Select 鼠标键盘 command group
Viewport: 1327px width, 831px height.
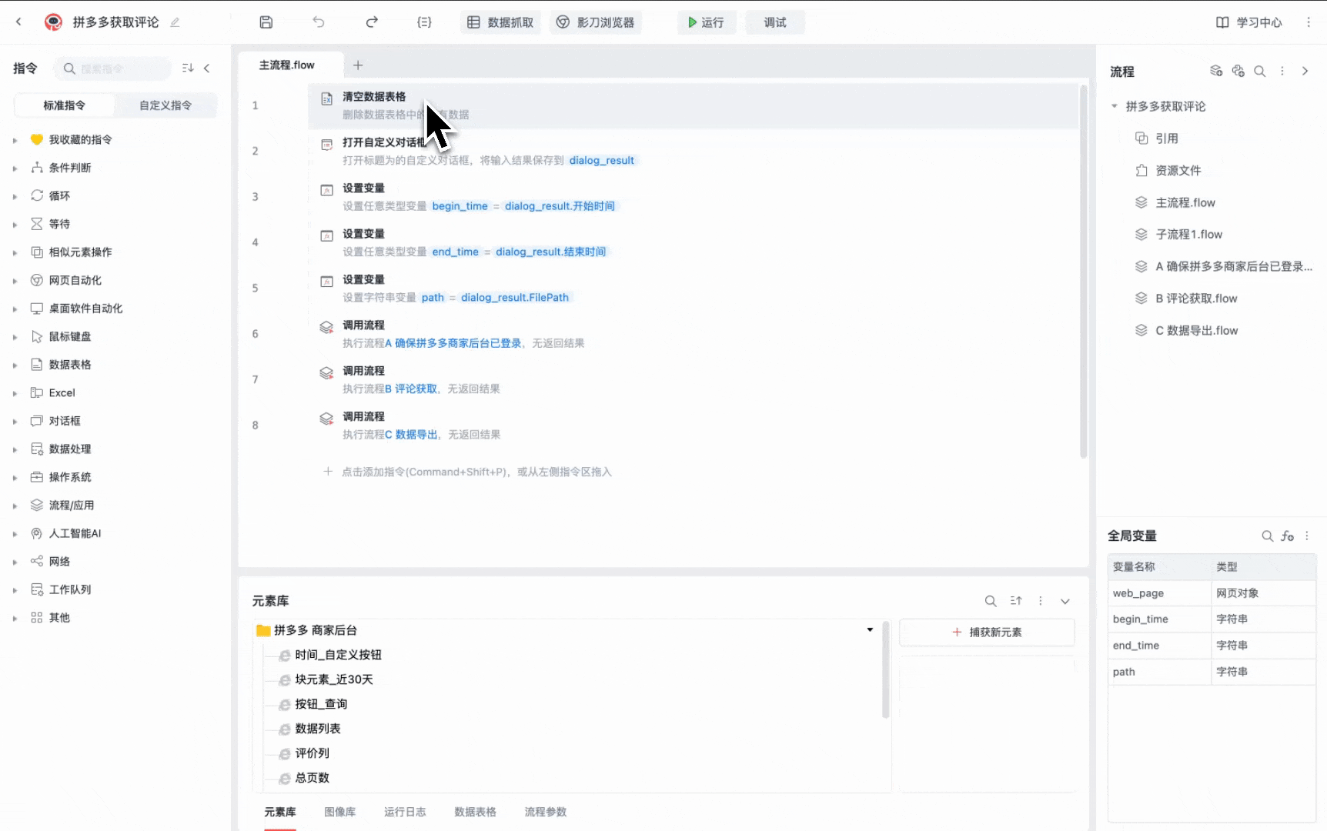point(70,336)
